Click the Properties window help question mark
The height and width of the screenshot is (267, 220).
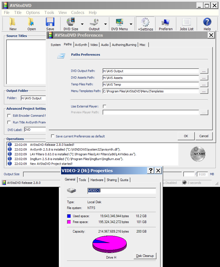point(150,170)
